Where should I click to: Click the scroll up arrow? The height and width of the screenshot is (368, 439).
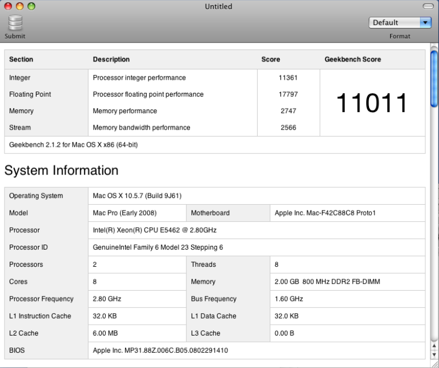click(x=434, y=346)
